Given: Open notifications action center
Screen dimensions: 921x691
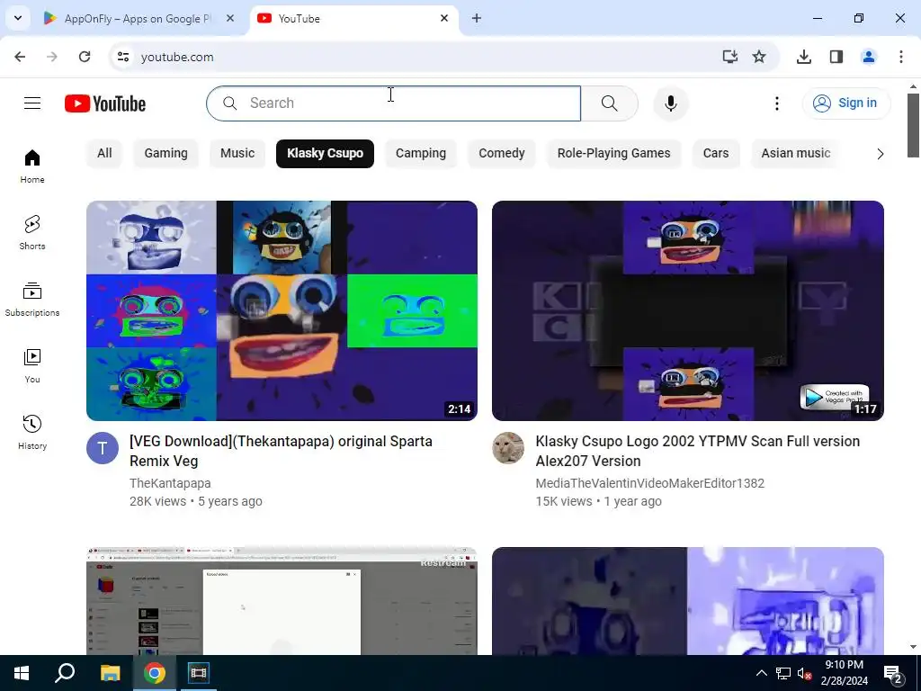Looking at the screenshot, I should click(x=893, y=673).
